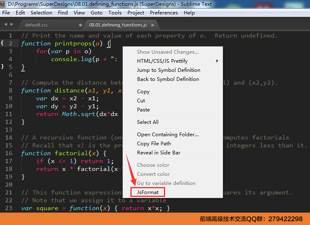Click the closing brace on line 12
Viewport: 310px width, 225px height.
[x=23, y=122]
